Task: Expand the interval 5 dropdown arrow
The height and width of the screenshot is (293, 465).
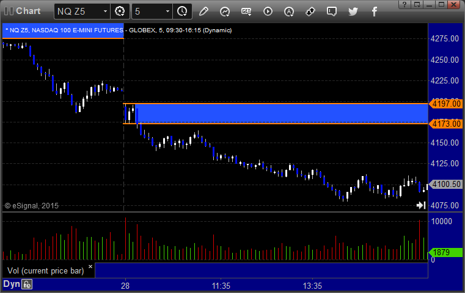Action: (x=167, y=12)
